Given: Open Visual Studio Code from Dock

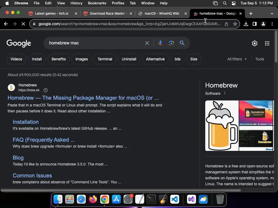Looking at the screenshot, I should (175, 199).
